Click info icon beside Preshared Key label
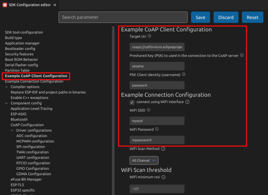Viewport: 268px width, 195px height. coord(242,55)
